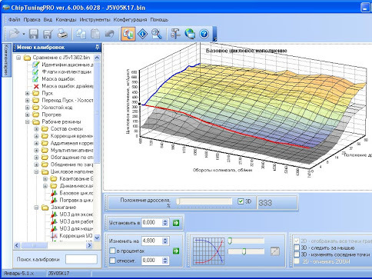Save file with the floppy disk icon

[x=34, y=34]
